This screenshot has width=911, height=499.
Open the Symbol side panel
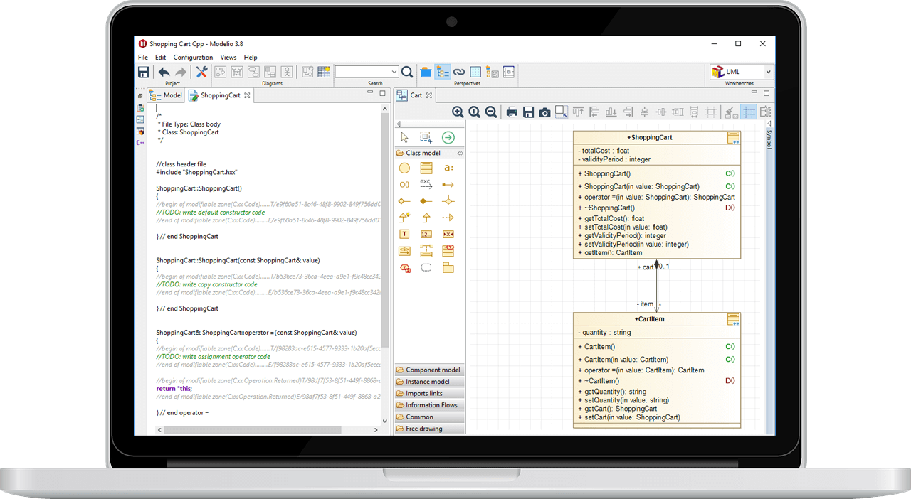point(769,139)
